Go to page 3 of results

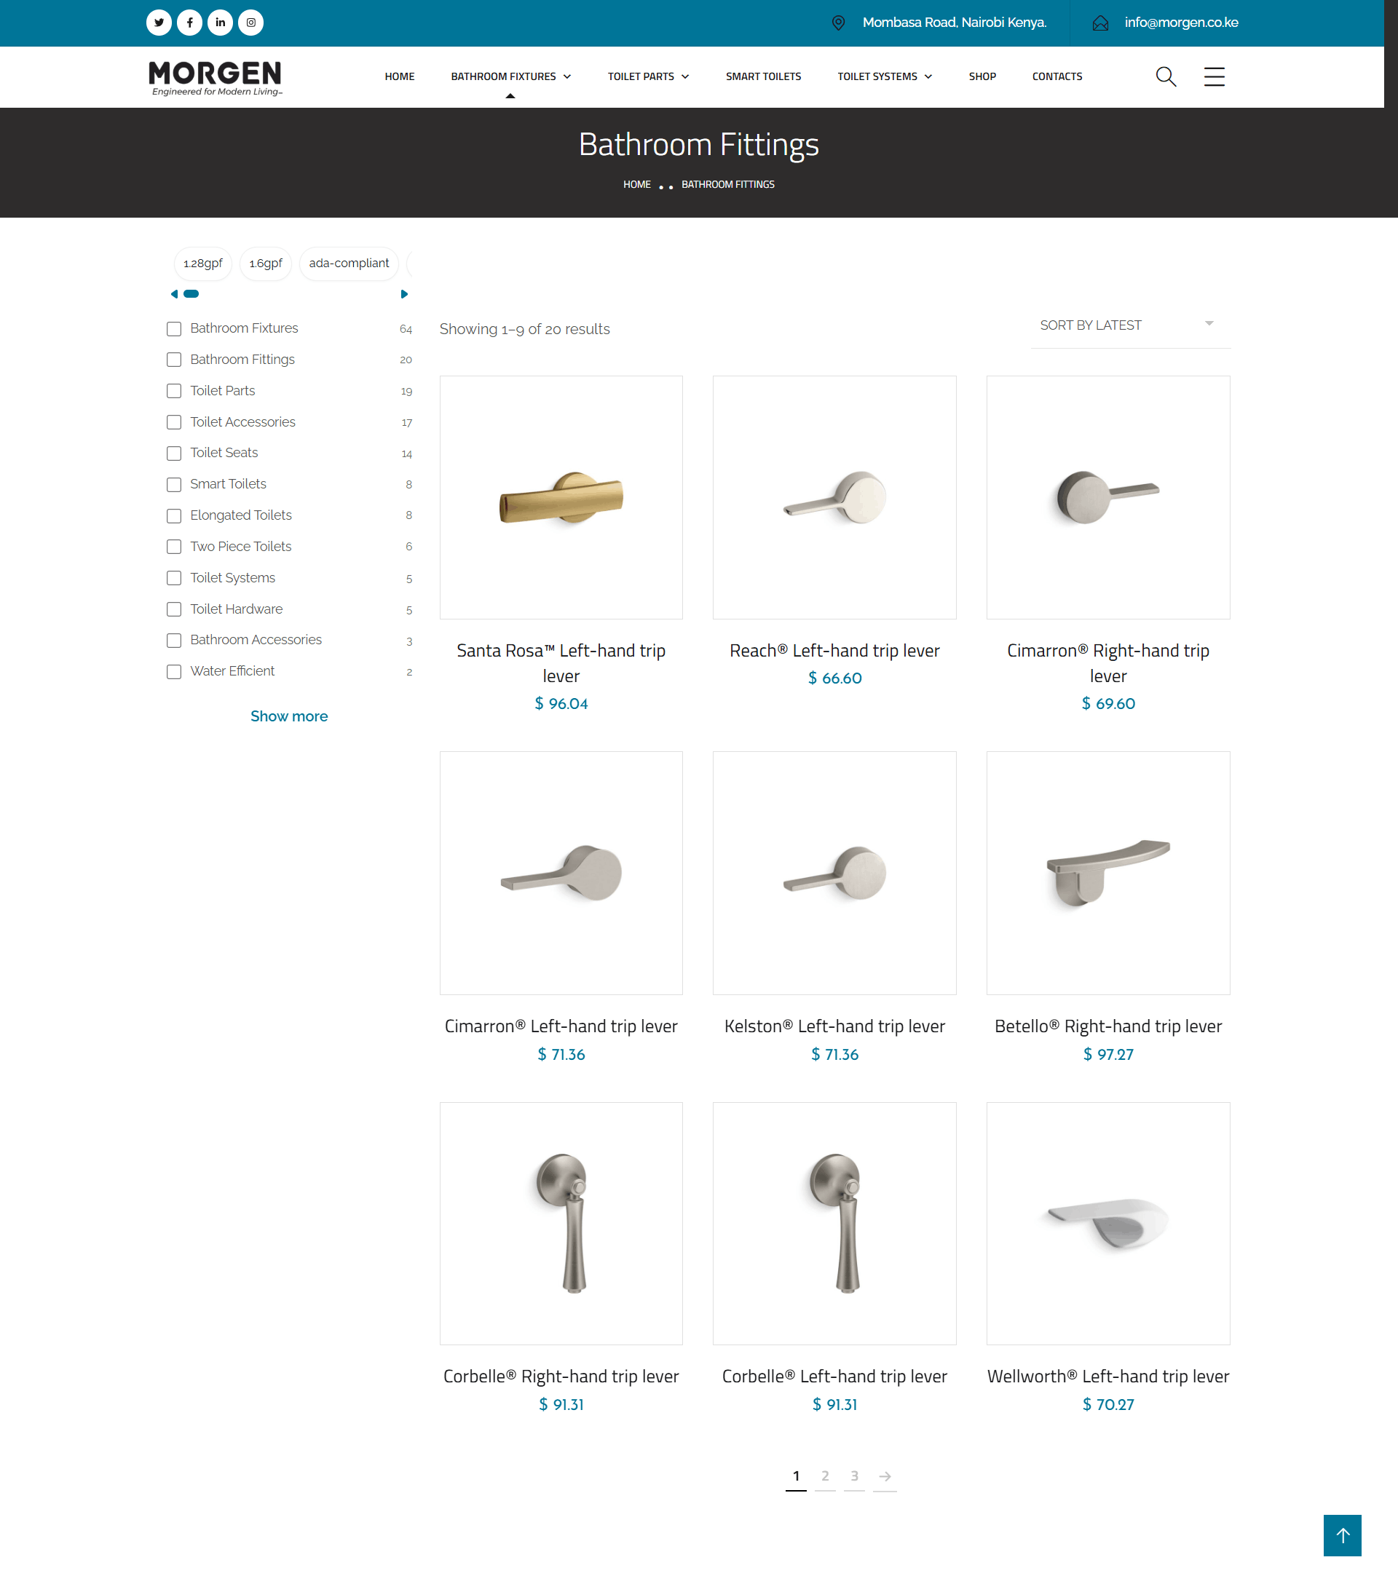854,1476
